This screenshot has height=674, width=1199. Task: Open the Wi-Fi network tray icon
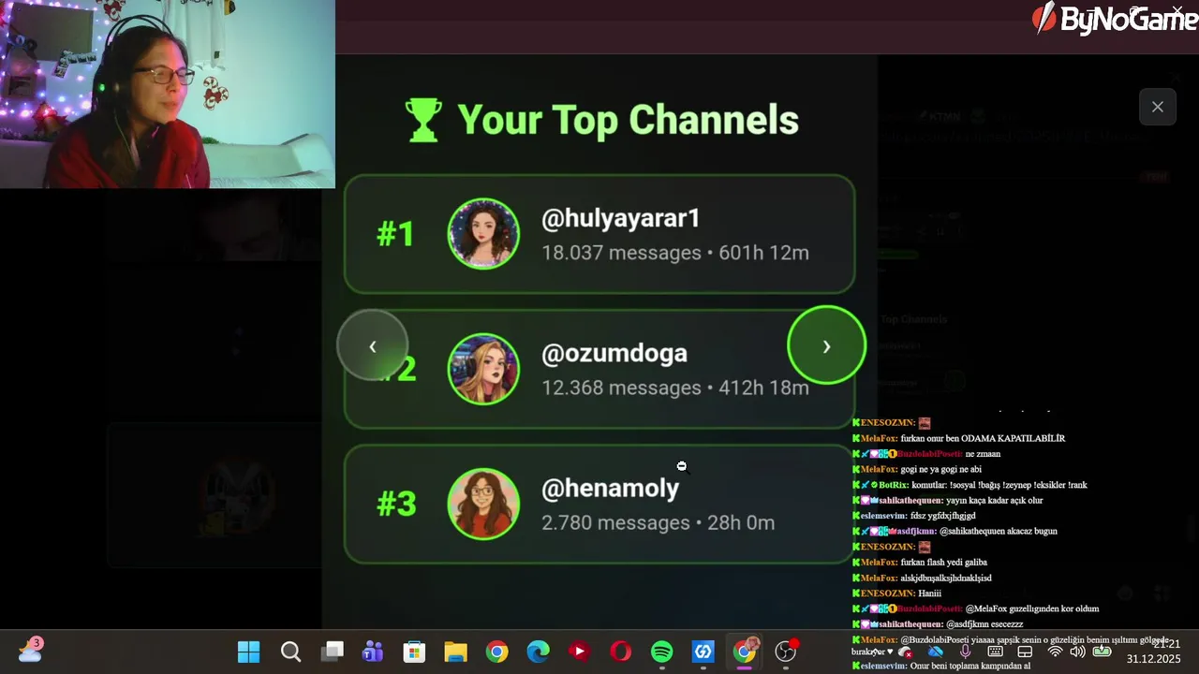[x=1056, y=652]
